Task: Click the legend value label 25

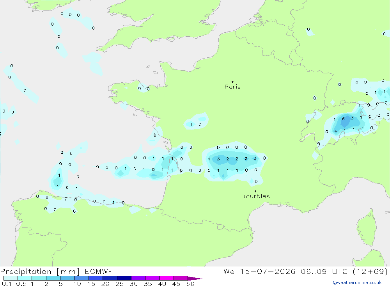Action: [120, 284]
